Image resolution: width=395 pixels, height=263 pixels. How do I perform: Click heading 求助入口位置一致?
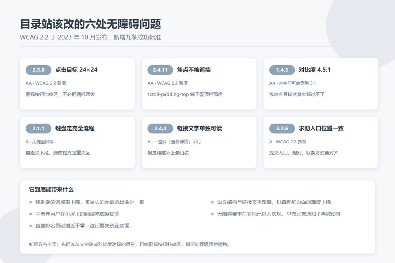(321, 128)
